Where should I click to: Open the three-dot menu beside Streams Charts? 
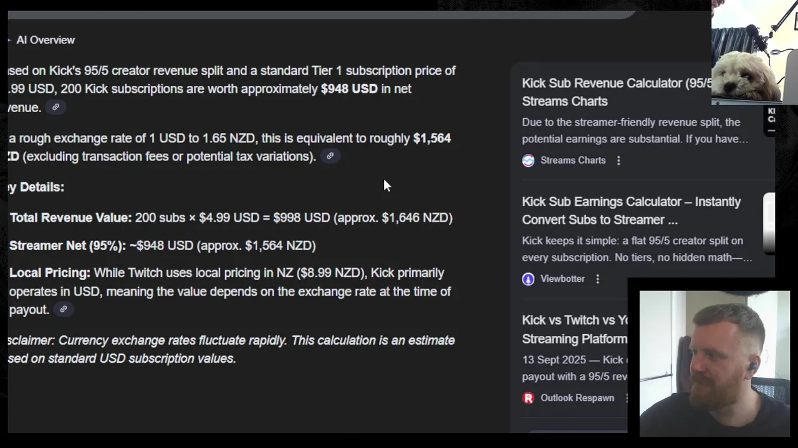point(618,161)
